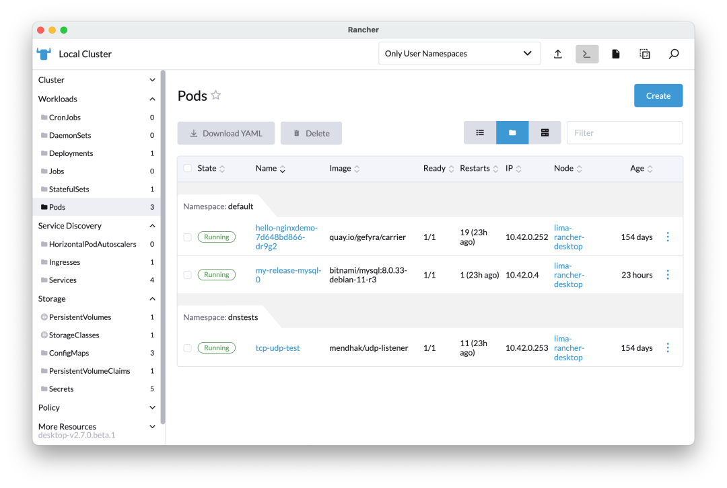Click the Create button

tap(658, 95)
